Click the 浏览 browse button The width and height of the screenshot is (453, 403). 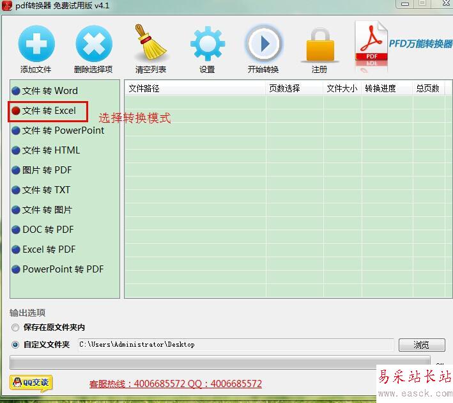422,345
